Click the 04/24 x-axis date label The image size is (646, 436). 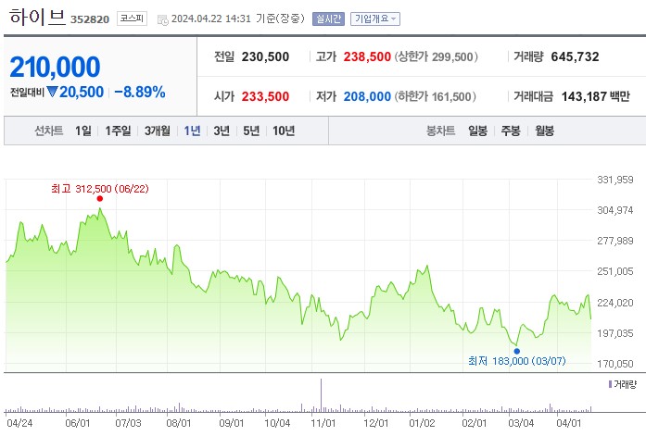(19, 423)
